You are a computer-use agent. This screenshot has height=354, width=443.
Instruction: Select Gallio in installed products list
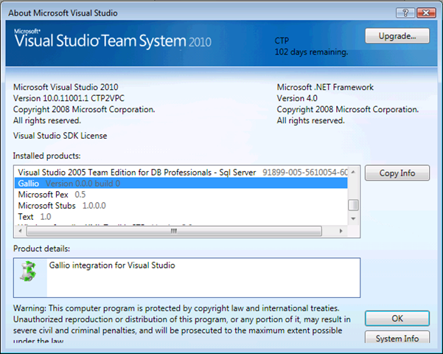pyautogui.click(x=181, y=184)
